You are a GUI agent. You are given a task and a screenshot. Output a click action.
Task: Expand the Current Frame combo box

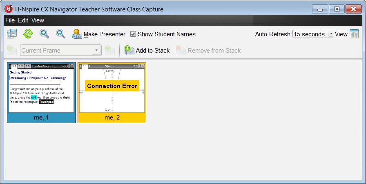point(61,50)
